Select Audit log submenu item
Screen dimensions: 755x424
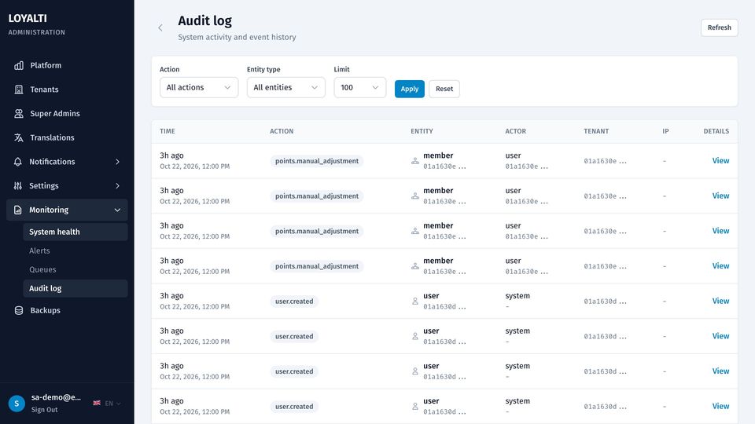(x=75, y=288)
